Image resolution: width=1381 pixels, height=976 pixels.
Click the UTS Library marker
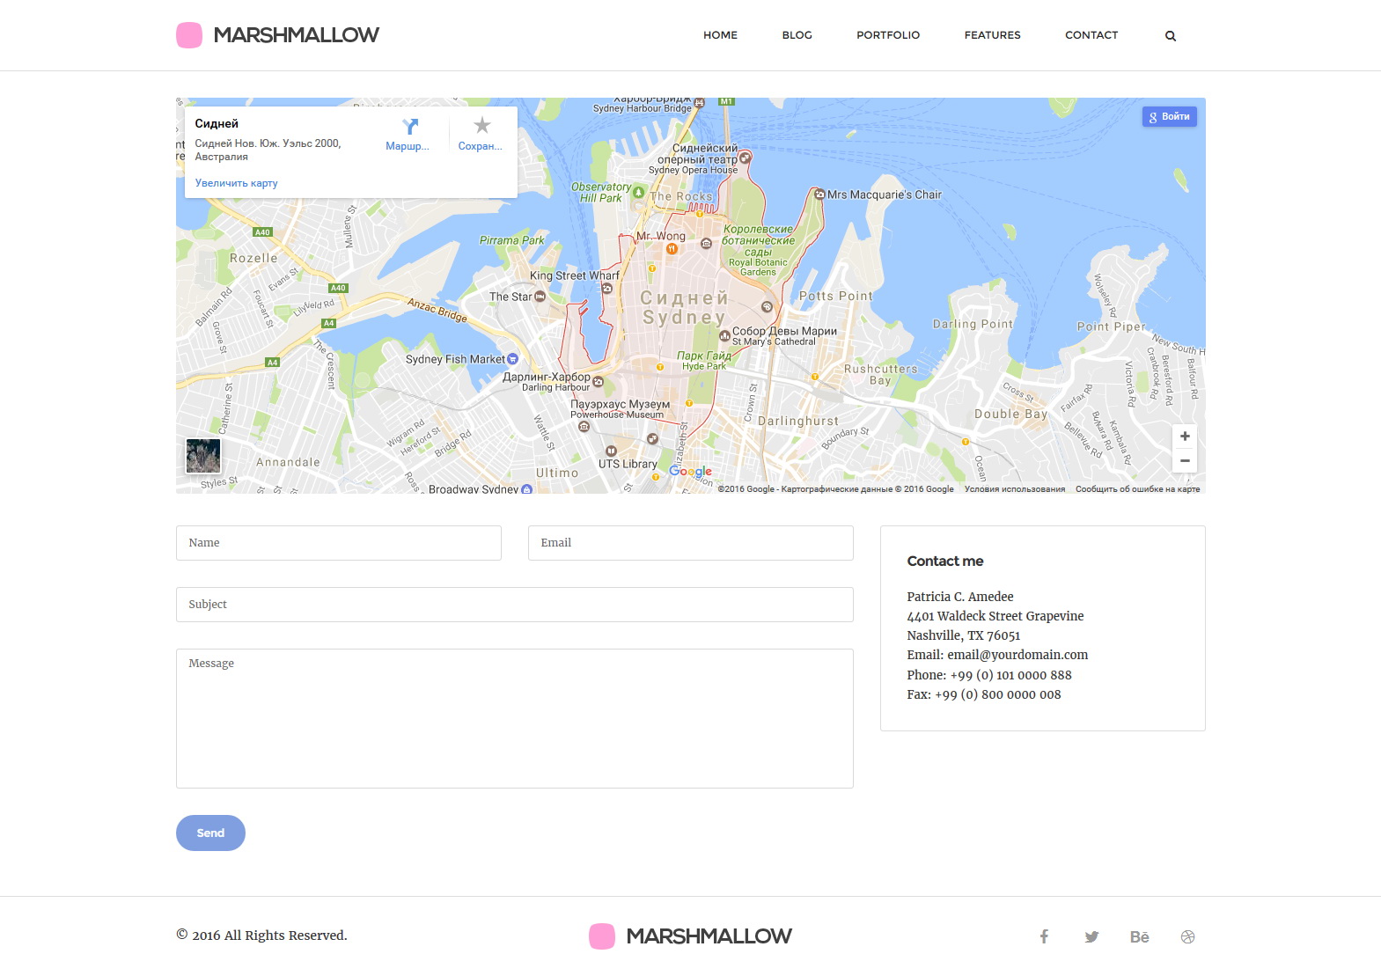point(611,451)
